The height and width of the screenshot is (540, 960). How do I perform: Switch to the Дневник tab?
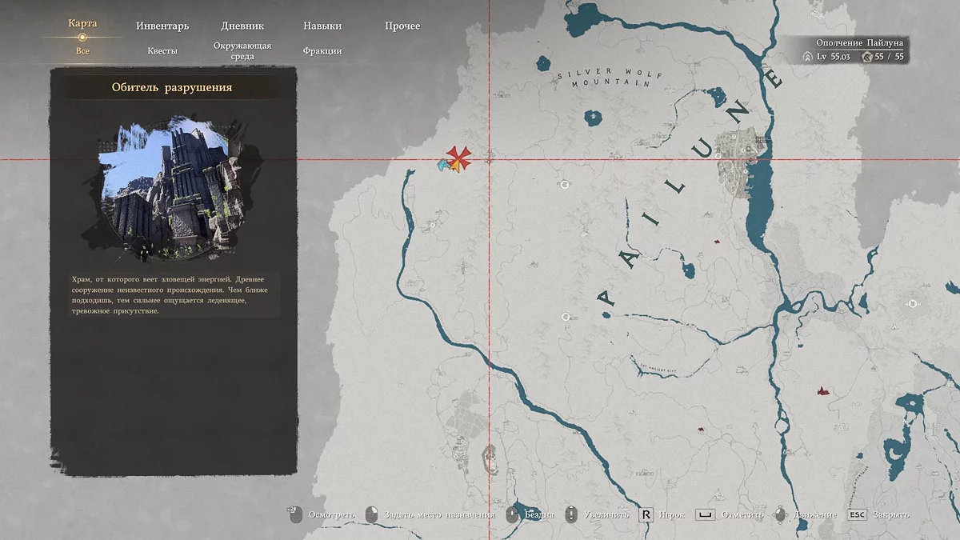click(242, 26)
